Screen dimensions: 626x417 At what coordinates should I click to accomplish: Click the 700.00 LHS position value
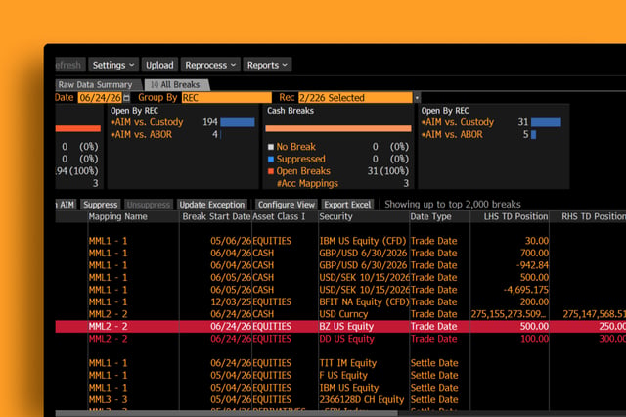click(x=534, y=254)
